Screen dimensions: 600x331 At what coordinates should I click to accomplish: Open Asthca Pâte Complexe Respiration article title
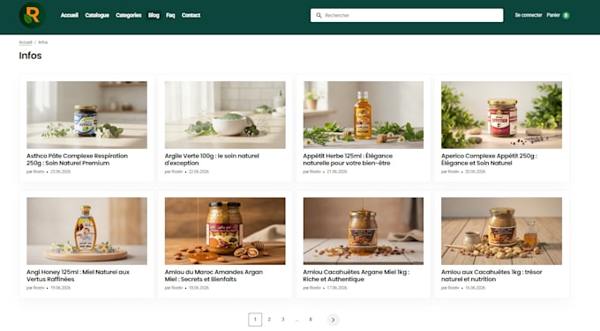77,159
